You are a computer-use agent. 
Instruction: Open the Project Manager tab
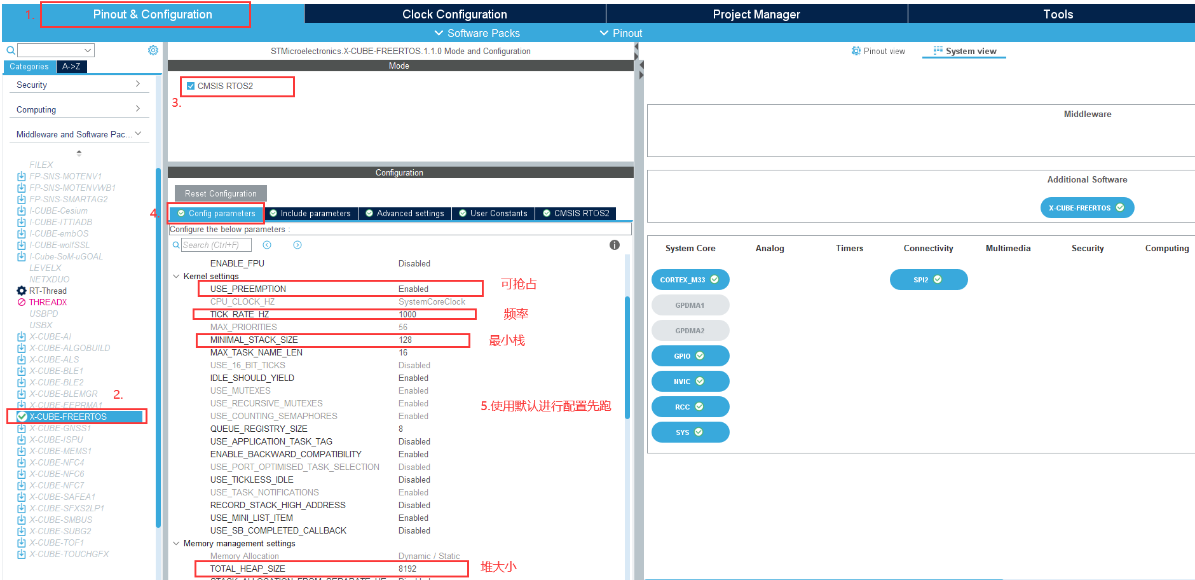click(x=756, y=14)
